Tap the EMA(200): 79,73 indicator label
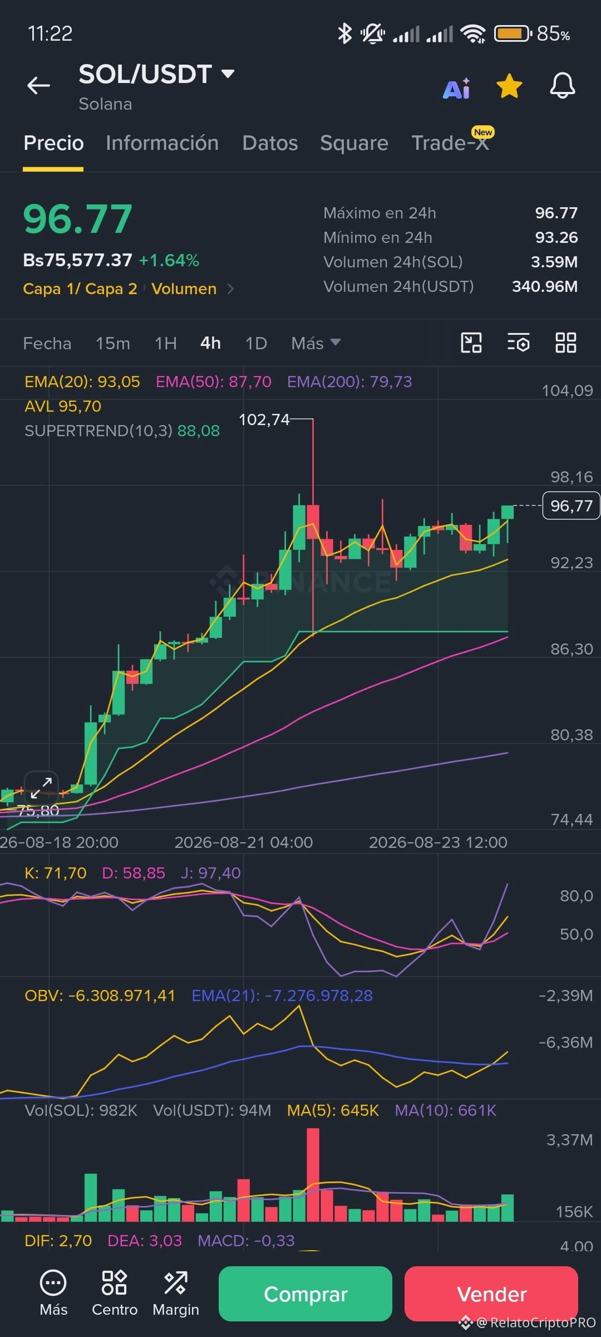This screenshot has width=601, height=1337. [x=349, y=382]
